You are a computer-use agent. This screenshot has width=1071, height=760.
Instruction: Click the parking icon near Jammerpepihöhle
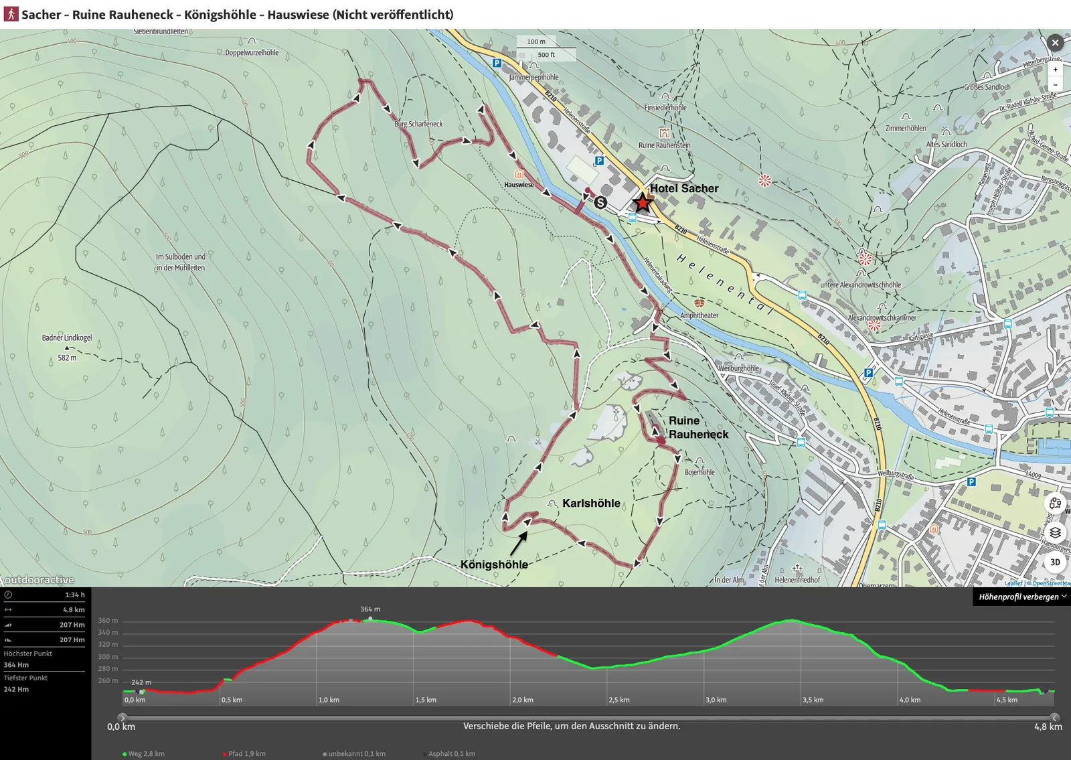497,63
